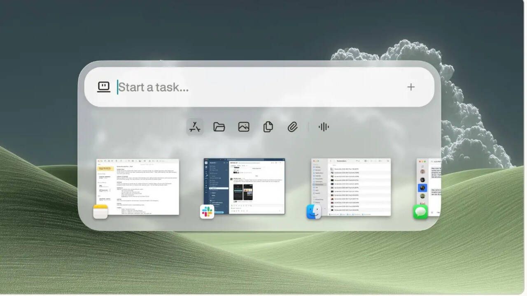Toggle off the highlighted Apps filter
The width and height of the screenshot is (527, 296).
point(194,127)
